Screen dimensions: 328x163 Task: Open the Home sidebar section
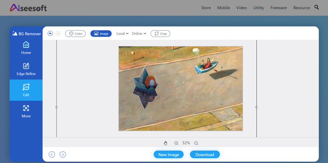tap(26, 48)
